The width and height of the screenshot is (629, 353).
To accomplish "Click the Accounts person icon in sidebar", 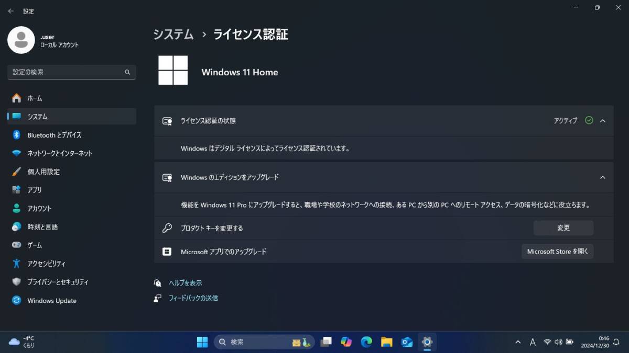I will click(x=17, y=208).
